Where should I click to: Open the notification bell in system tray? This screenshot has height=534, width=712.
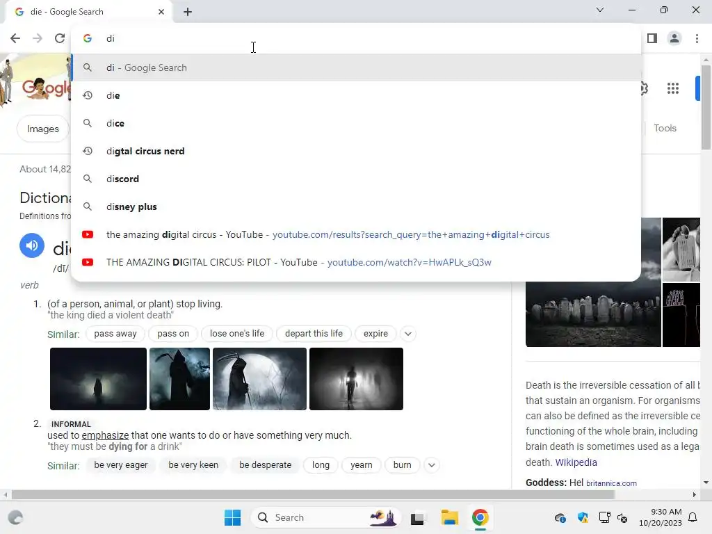point(693,517)
